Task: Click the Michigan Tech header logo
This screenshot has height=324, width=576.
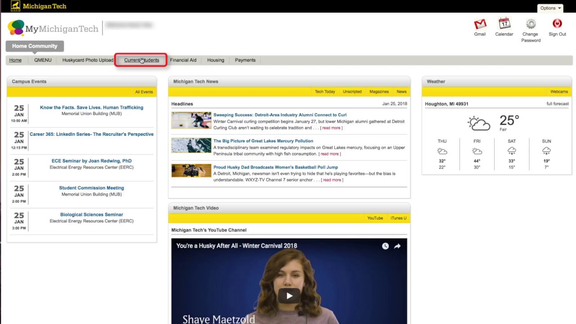Action: (x=38, y=6)
